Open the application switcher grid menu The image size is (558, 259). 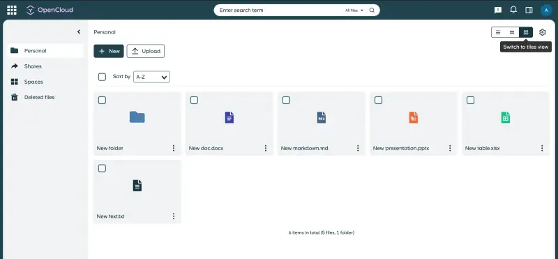point(12,10)
